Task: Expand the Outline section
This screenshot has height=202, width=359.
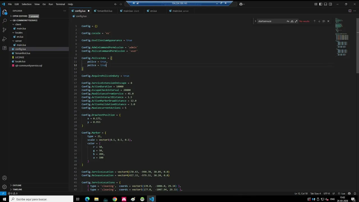Action: tap(39, 185)
